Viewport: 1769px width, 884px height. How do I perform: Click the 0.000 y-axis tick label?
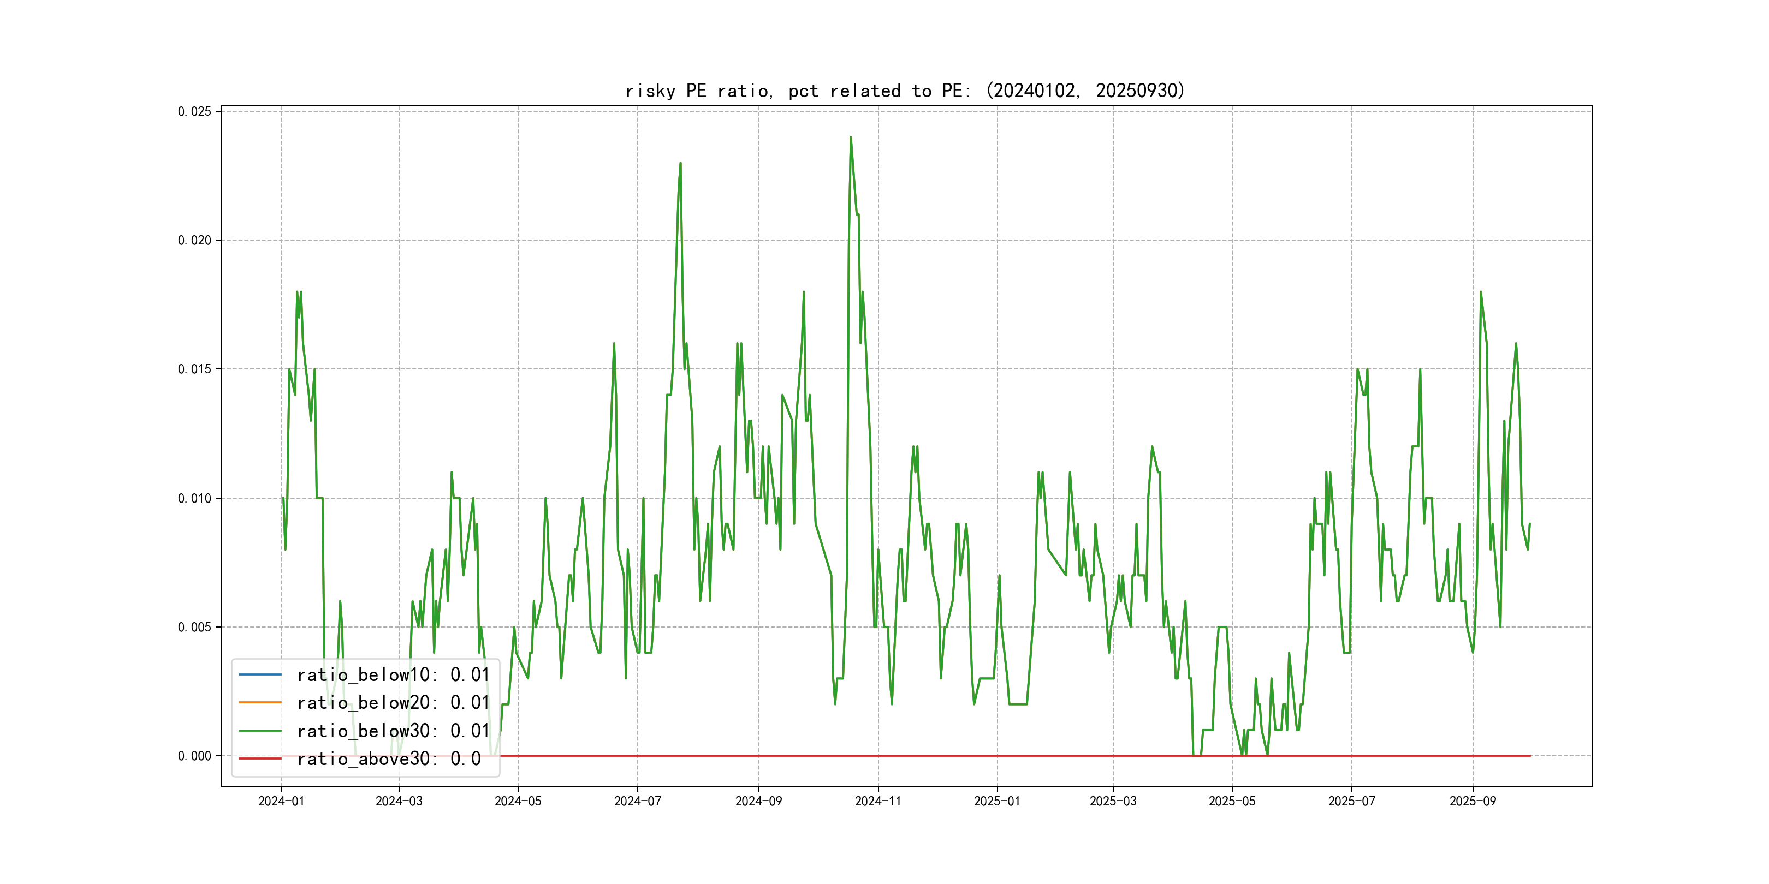tap(194, 756)
